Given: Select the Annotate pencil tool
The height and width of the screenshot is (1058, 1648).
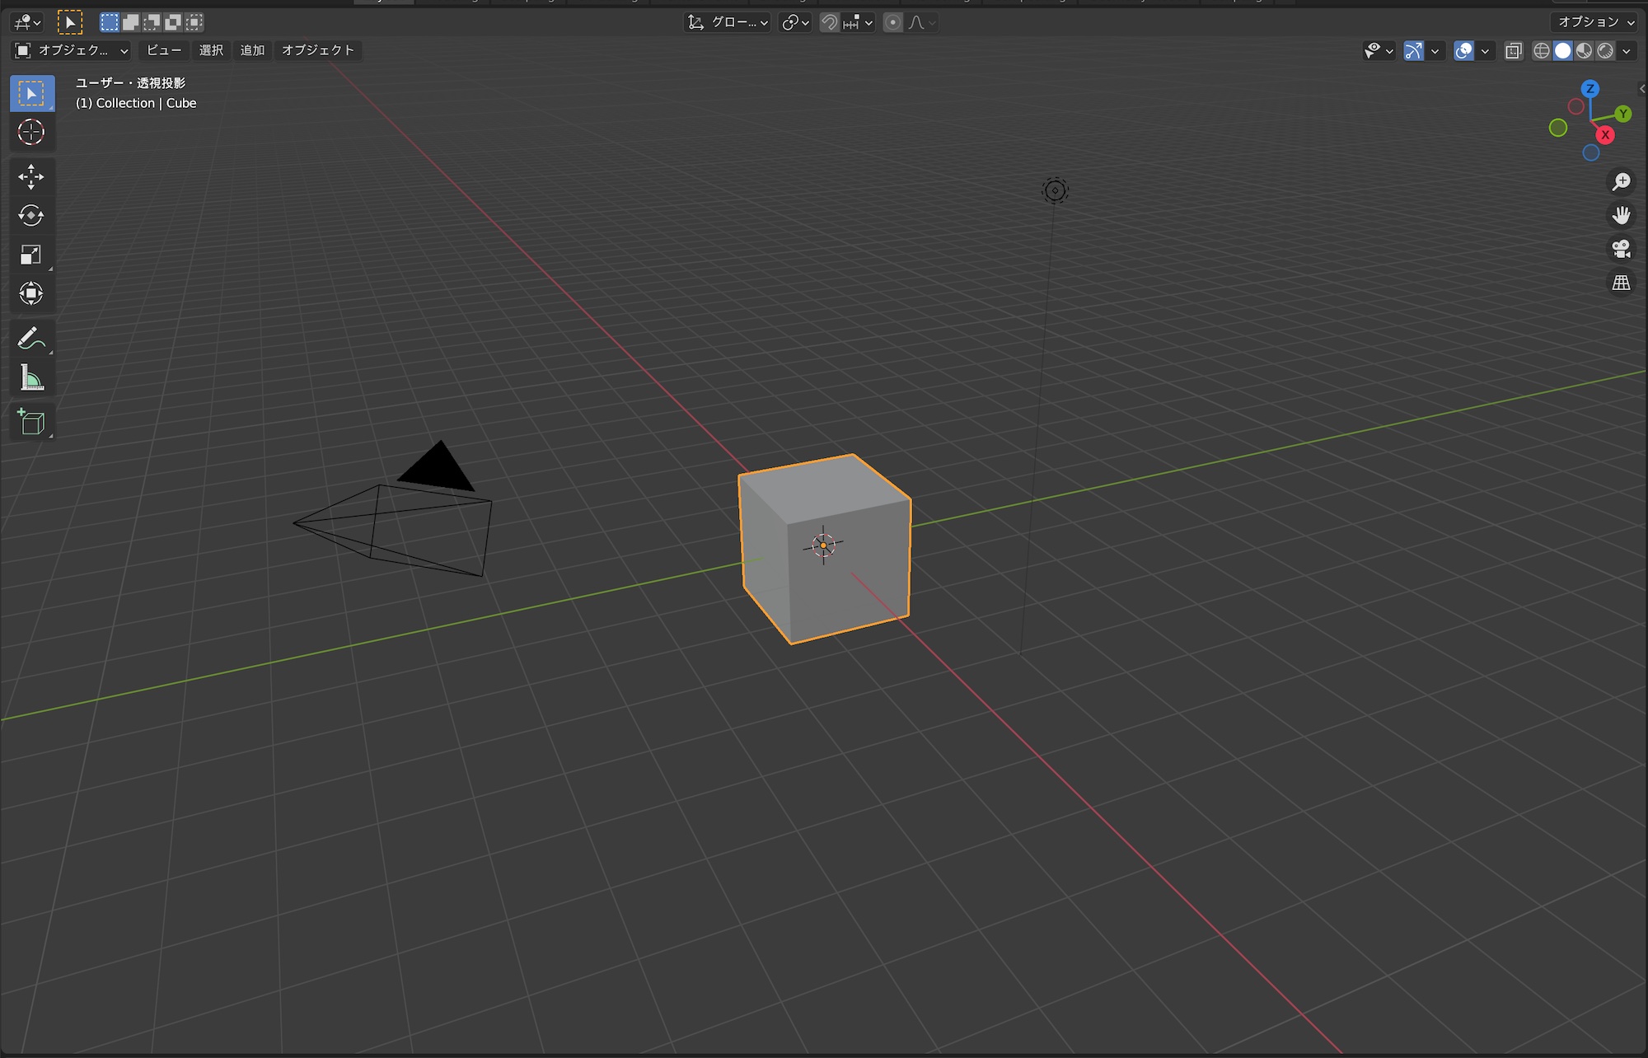Looking at the screenshot, I should click(x=31, y=338).
